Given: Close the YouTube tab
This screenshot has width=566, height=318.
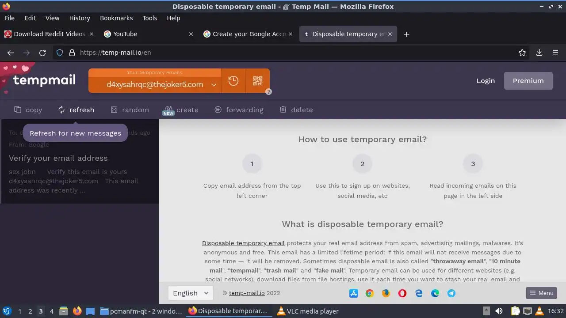Looking at the screenshot, I should click(x=191, y=34).
